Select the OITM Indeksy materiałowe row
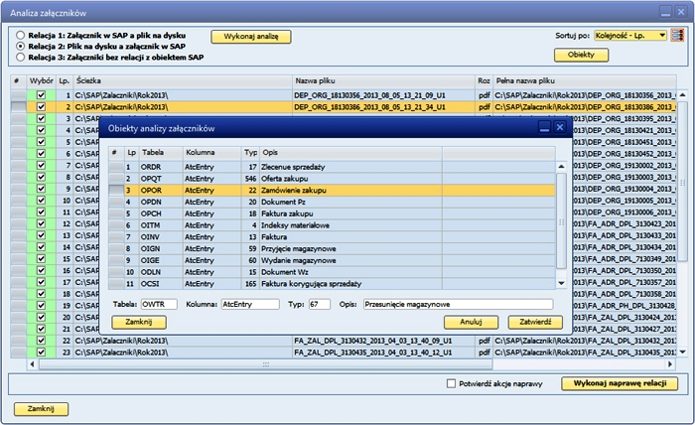 click(332, 225)
